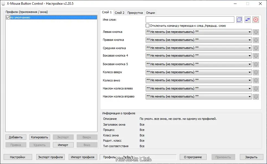Viewport: 267px width, 164px height.
Task: Click the Удалить button
Action: click(40, 145)
